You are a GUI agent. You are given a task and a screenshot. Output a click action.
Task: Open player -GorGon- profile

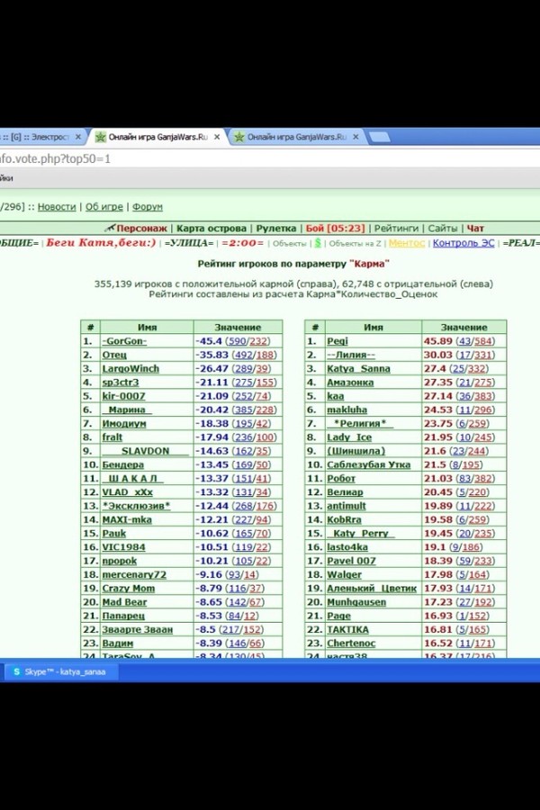124,341
